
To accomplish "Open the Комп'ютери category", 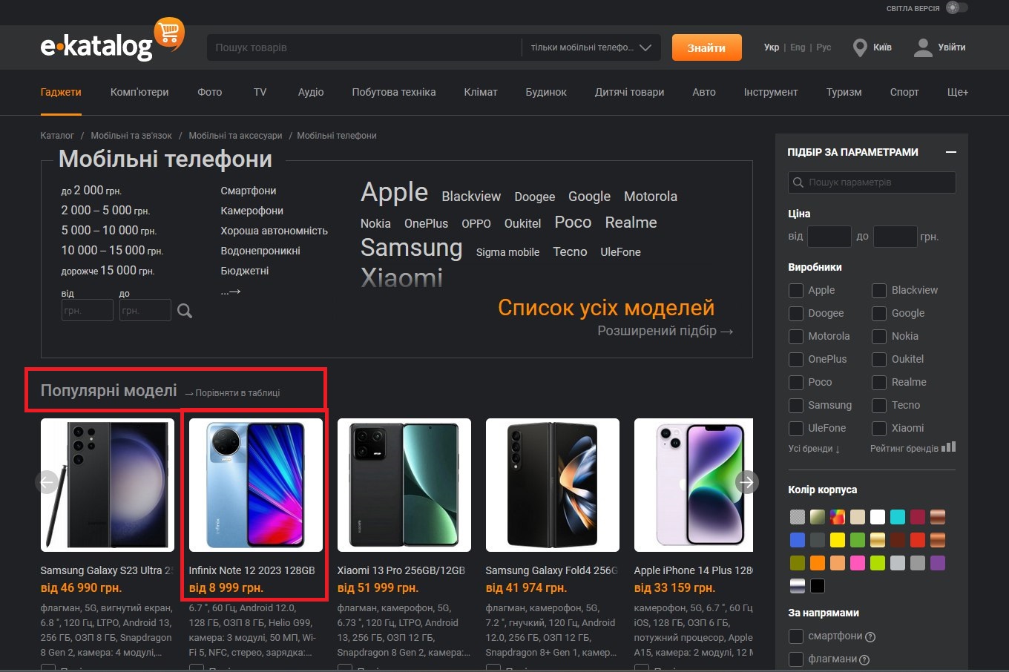I will pyautogui.click(x=139, y=92).
